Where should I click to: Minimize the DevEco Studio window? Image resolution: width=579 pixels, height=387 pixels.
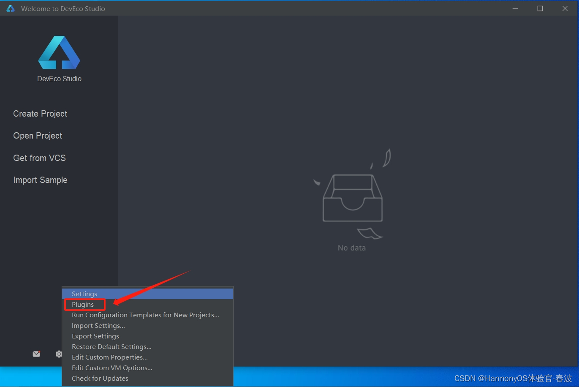[x=515, y=8]
